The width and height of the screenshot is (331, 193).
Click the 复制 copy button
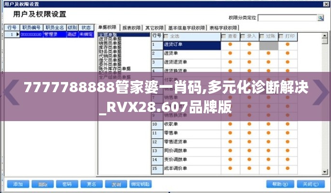pyautogui.click(x=116, y=184)
